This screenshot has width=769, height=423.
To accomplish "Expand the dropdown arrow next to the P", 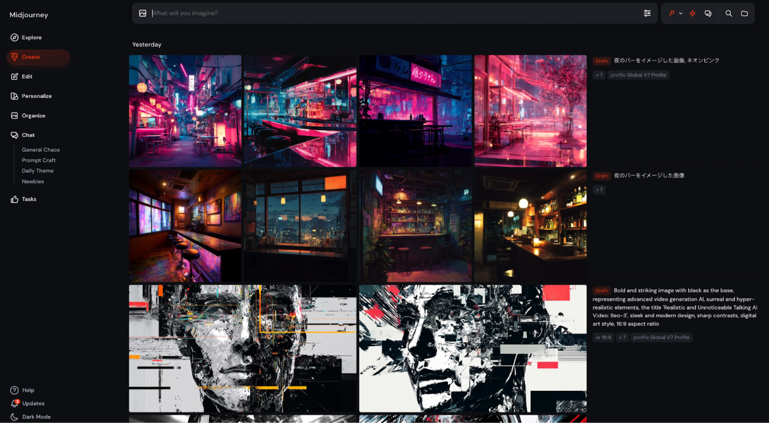I will point(681,13).
